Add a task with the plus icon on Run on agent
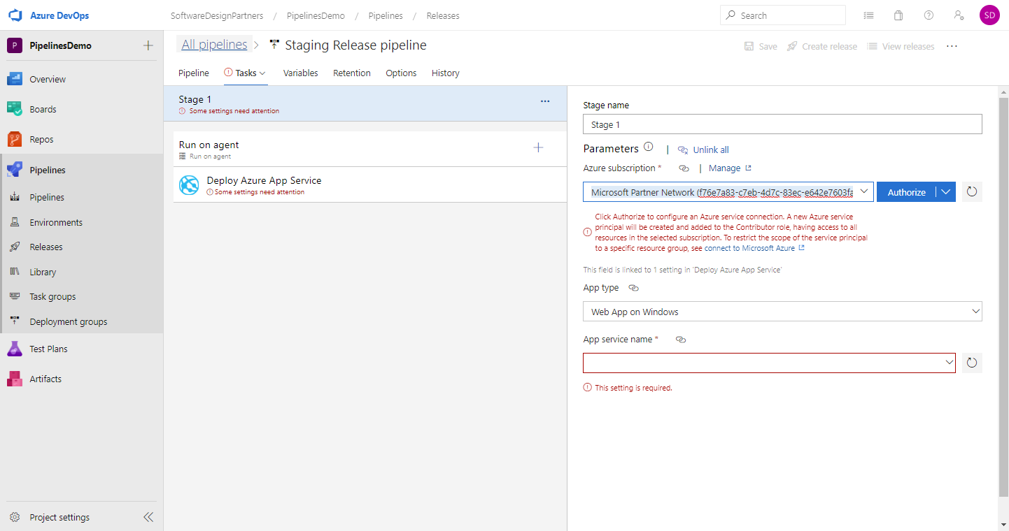This screenshot has height=531, width=1009. point(538,147)
